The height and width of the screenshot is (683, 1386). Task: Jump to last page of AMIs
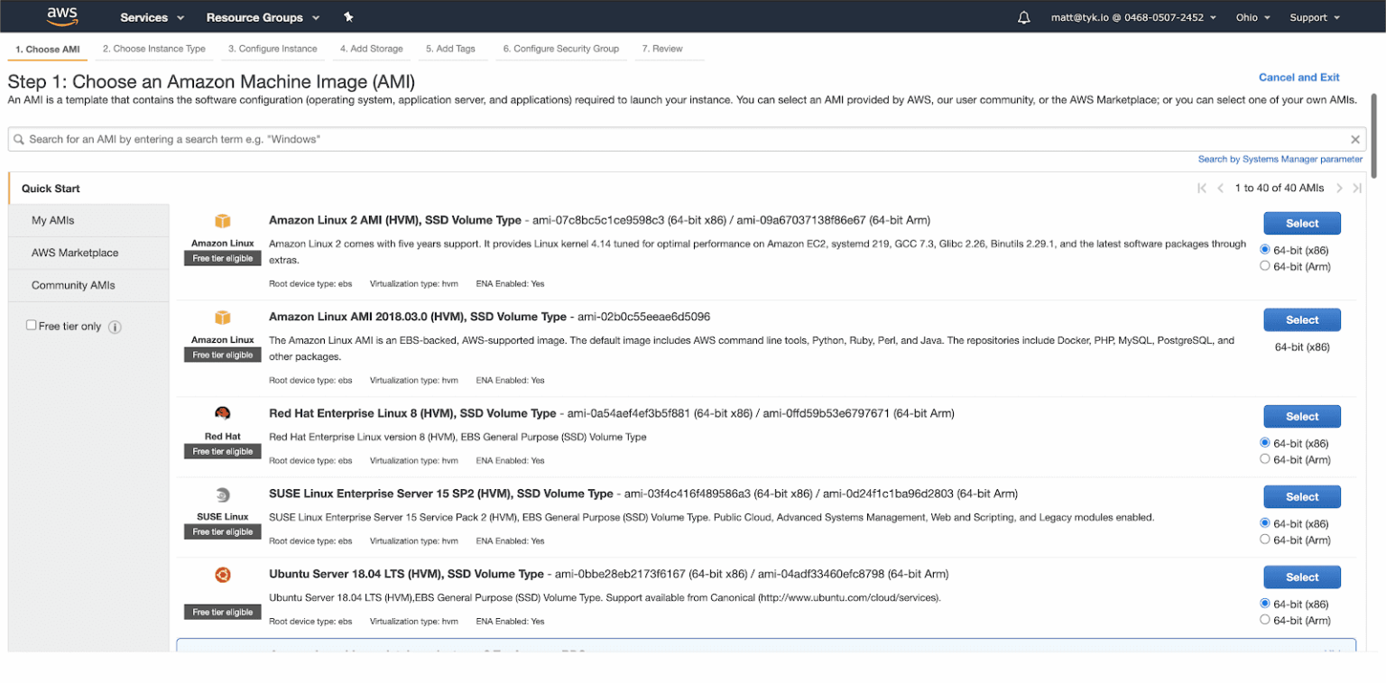(1356, 188)
